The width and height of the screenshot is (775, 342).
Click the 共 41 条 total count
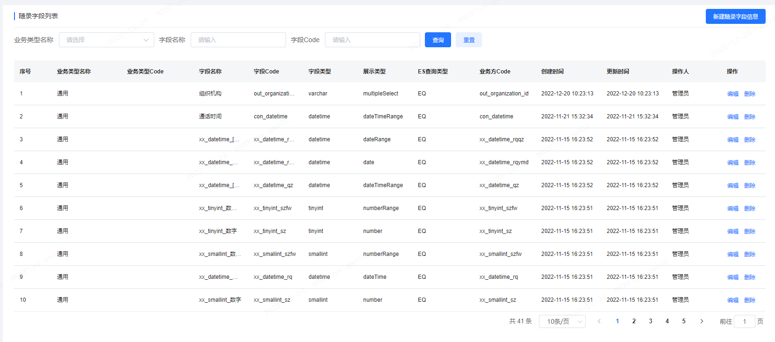click(x=520, y=321)
